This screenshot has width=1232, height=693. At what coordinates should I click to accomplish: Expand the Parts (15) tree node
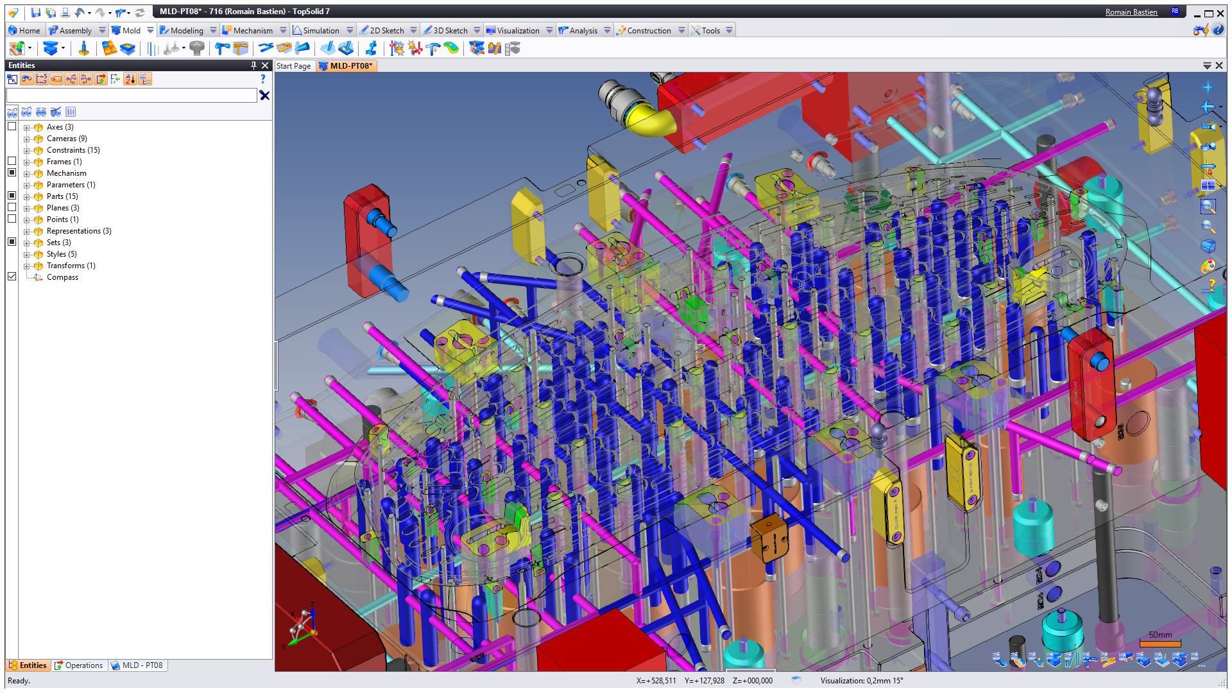tap(27, 196)
